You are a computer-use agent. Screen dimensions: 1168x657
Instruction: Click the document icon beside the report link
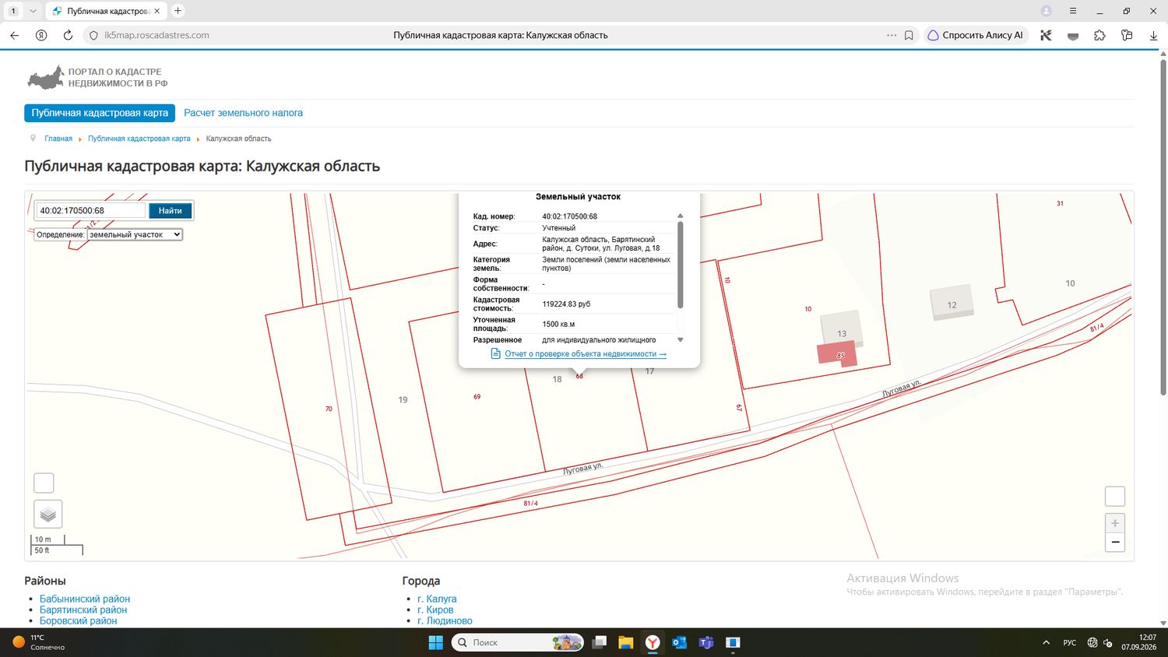point(495,353)
